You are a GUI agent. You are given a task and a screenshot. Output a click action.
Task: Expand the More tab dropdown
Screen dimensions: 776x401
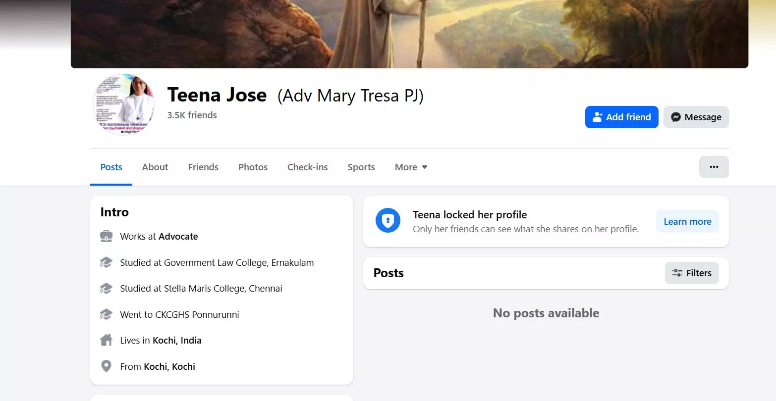(411, 167)
